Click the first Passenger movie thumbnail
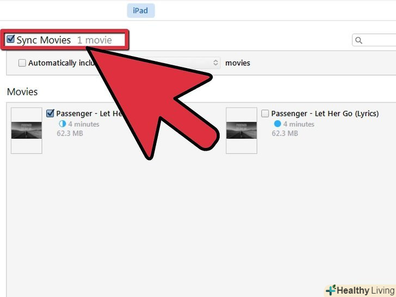The image size is (396, 297). pos(27,131)
